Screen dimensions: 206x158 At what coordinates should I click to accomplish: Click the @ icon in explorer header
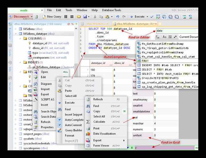[68, 24]
